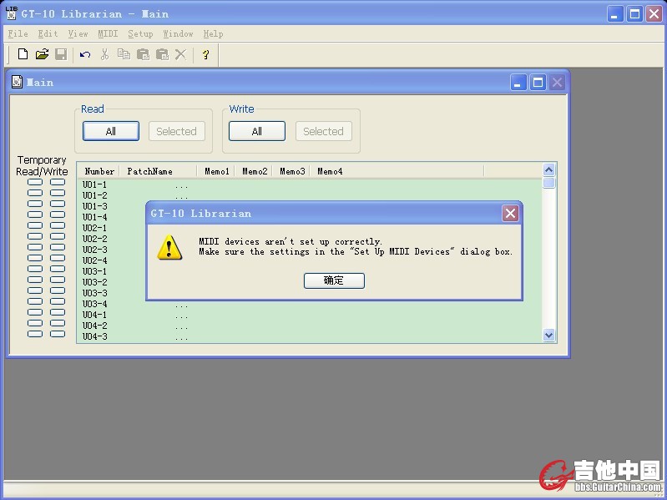Click the Read Selected button
This screenshot has width=667, height=500.
coord(176,131)
